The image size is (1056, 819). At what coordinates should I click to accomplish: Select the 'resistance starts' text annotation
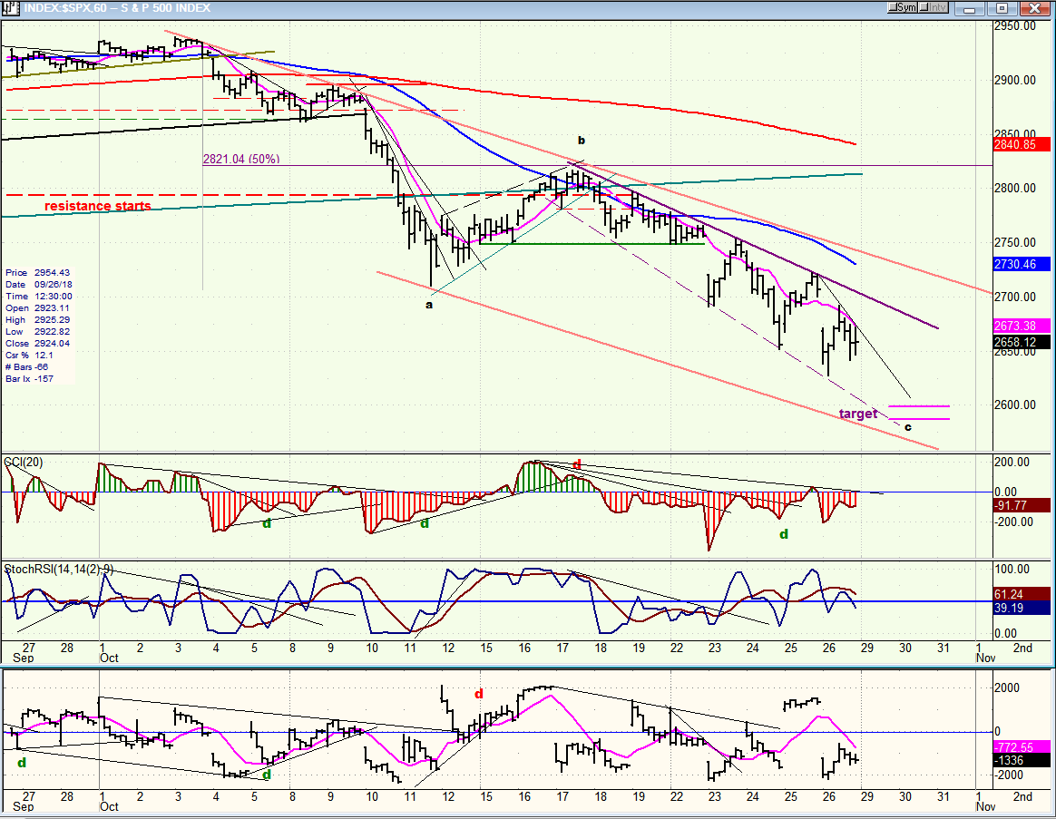[x=98, y=207]
